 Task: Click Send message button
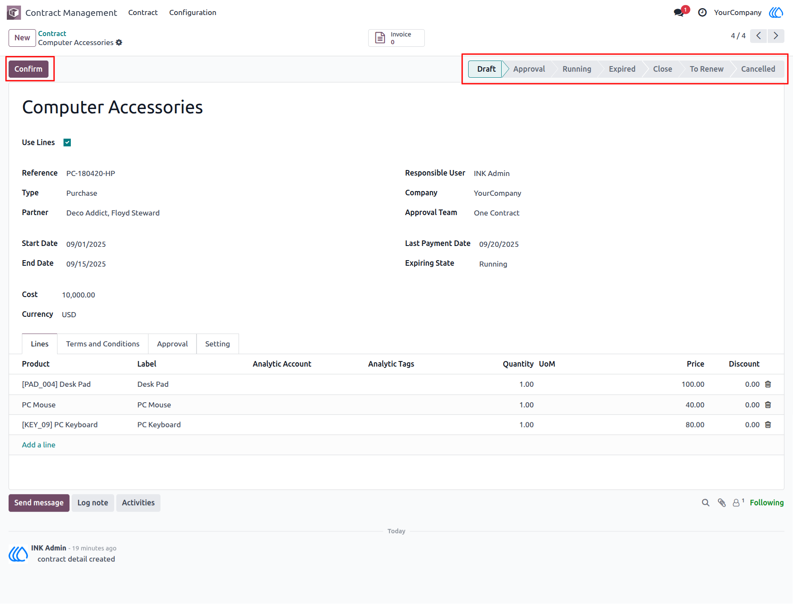pos(39,503)
